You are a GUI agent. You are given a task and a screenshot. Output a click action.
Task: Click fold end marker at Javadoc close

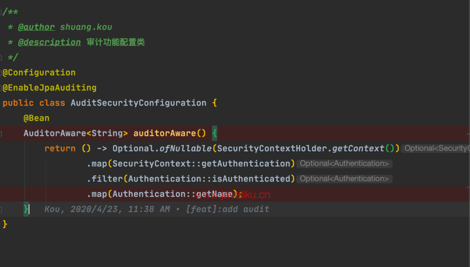coord(1,57)
